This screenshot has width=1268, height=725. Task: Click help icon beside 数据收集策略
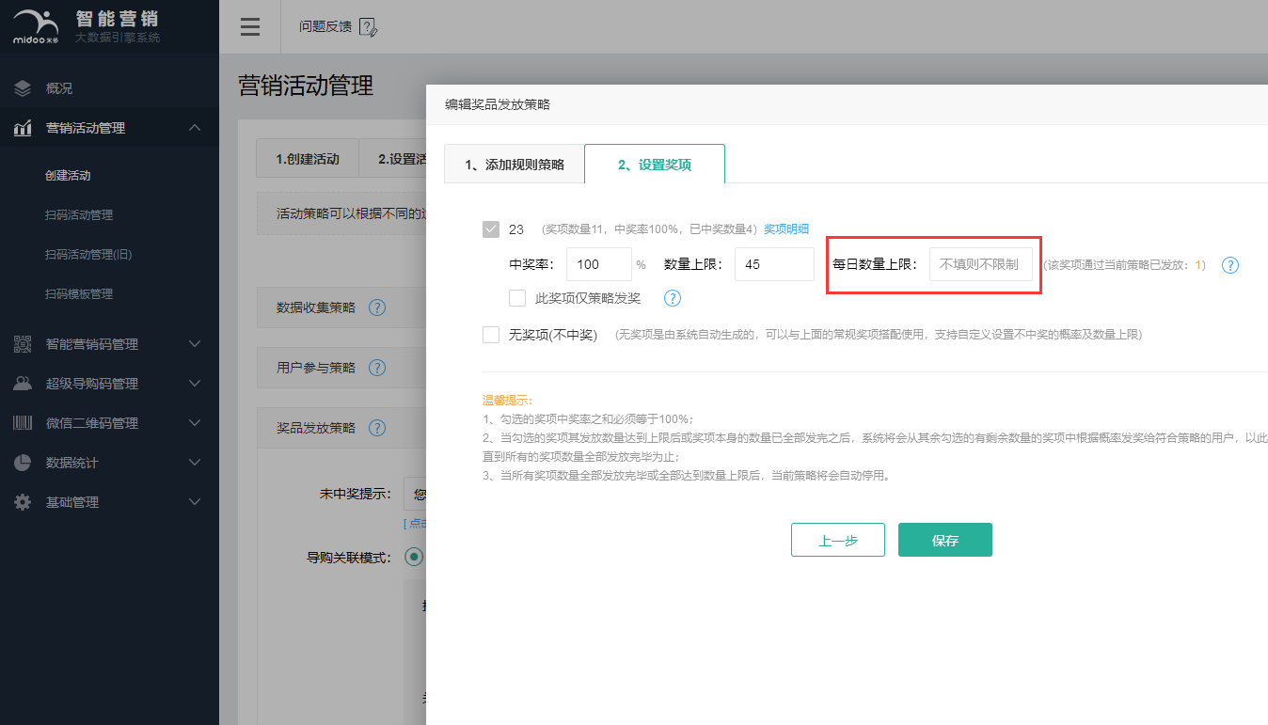pos(377,307)
